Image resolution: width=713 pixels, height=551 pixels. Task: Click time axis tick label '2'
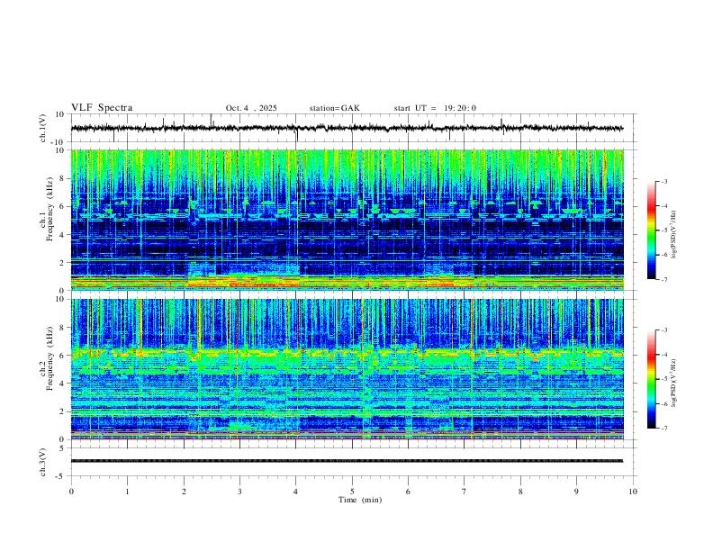click(184, 492)
